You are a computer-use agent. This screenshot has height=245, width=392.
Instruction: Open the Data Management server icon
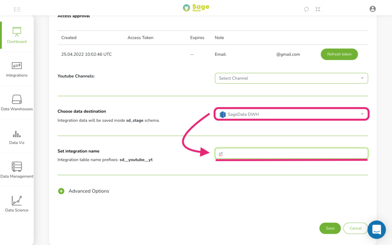tap(17, 167)
